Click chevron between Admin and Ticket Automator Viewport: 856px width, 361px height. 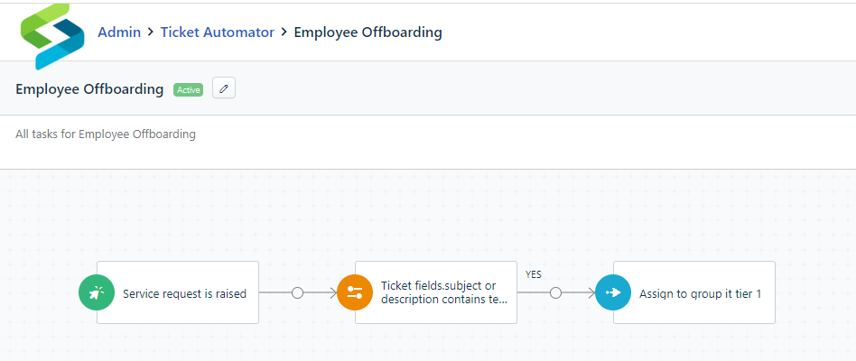click(151, 32)
